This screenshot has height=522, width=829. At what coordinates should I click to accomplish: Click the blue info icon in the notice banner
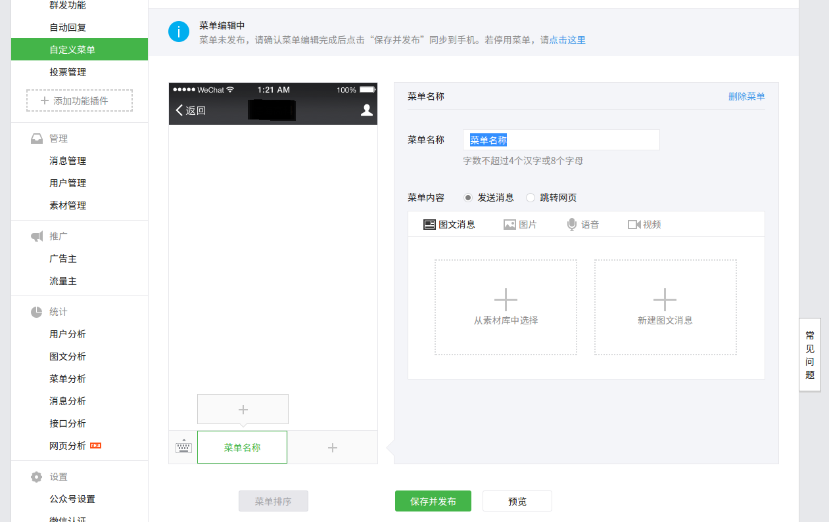pos(178,31)
